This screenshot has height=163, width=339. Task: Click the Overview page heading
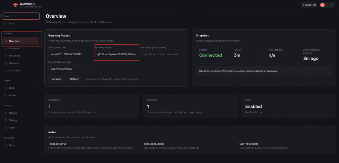(x=56, y=16)
